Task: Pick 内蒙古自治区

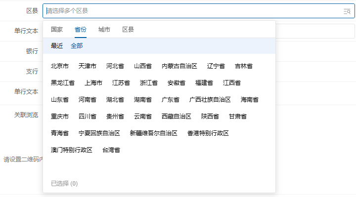Action: click(179, 66)
